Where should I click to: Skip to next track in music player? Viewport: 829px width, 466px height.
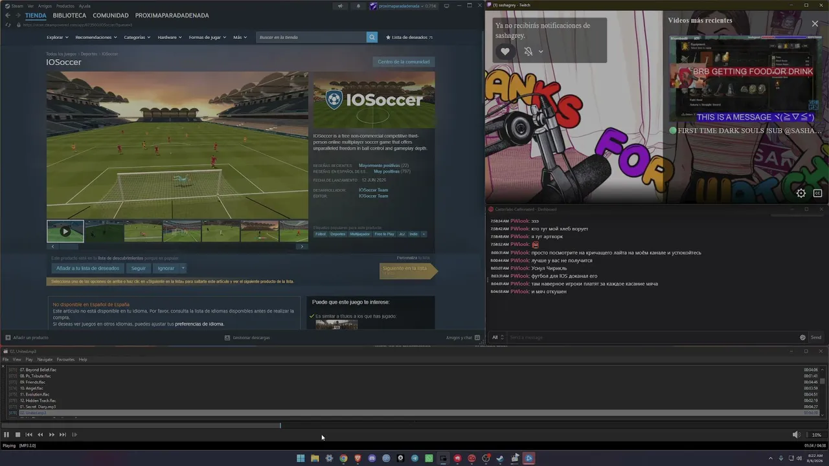(63, 435)
